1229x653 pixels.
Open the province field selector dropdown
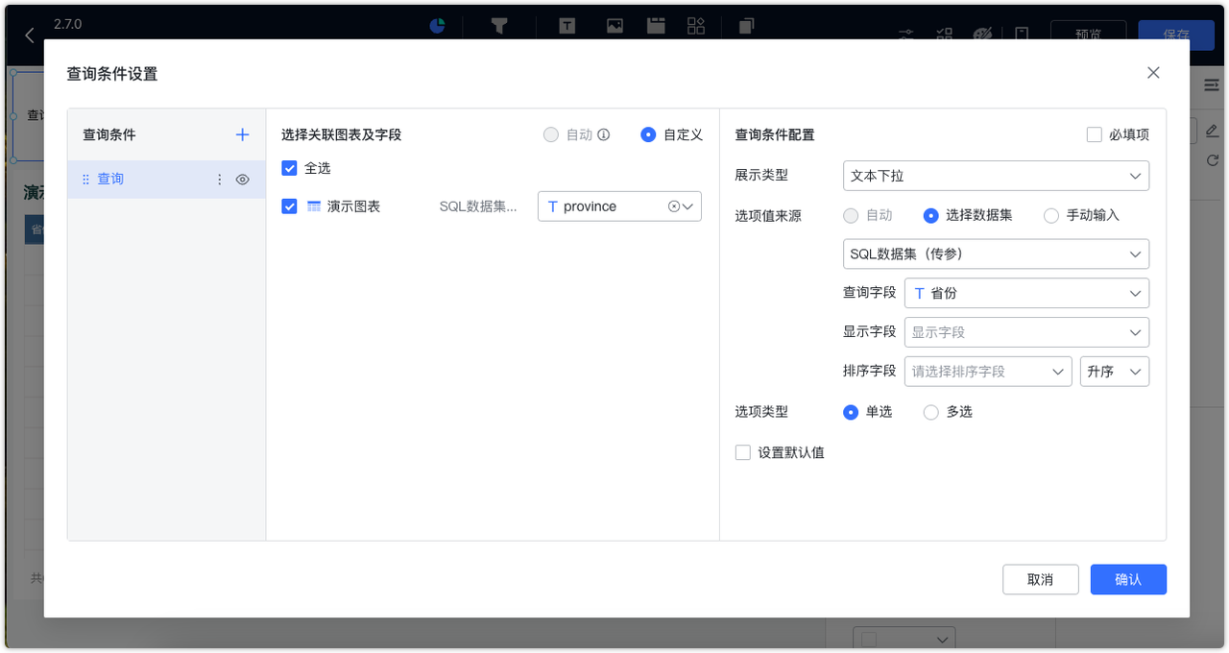pos(619,206)
